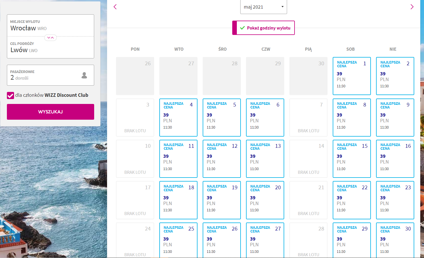Select the May 19 date cell
This screenshot has width=424, height=258.
222,200
